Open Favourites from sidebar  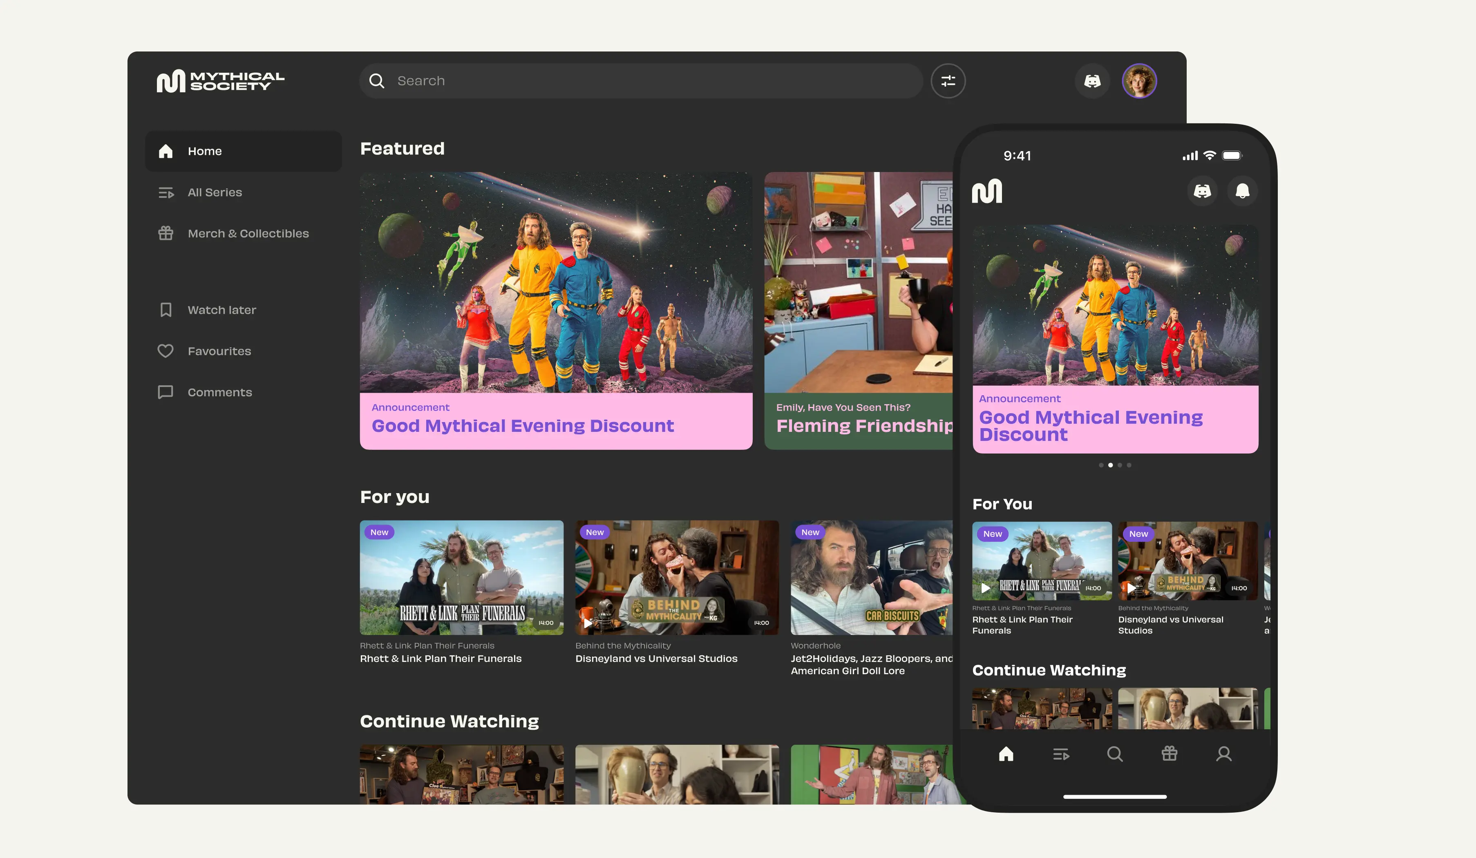pos(219,351)
